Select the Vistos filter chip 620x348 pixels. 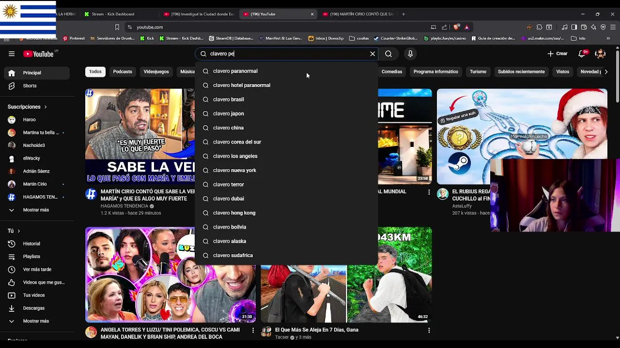tap(563, 72)
